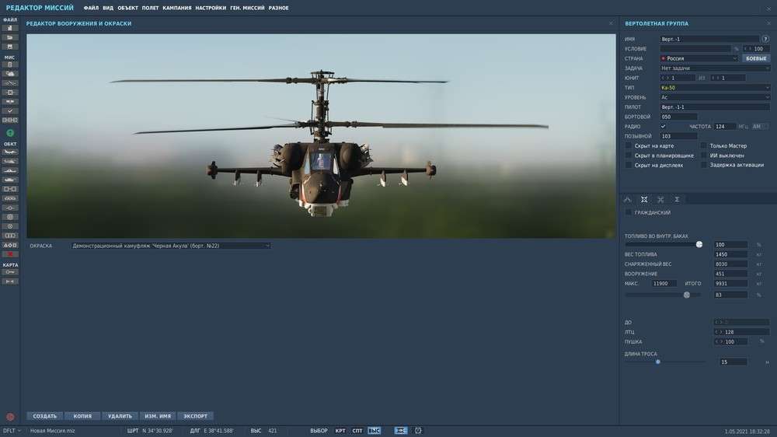The height and width of the screenshot is (437, 777).
Task: Open the summary sigma tab
Action: (677, 199)
